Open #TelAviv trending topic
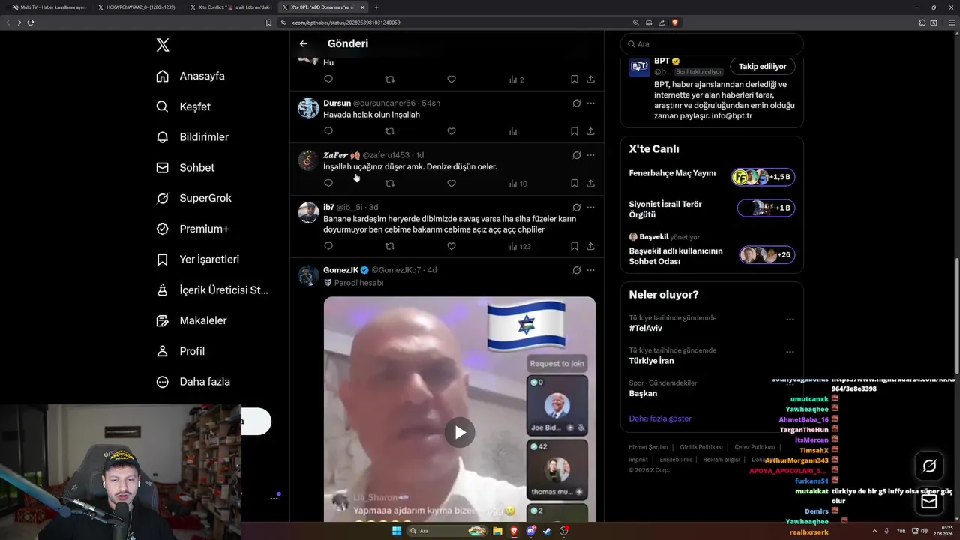 [645, 328]
